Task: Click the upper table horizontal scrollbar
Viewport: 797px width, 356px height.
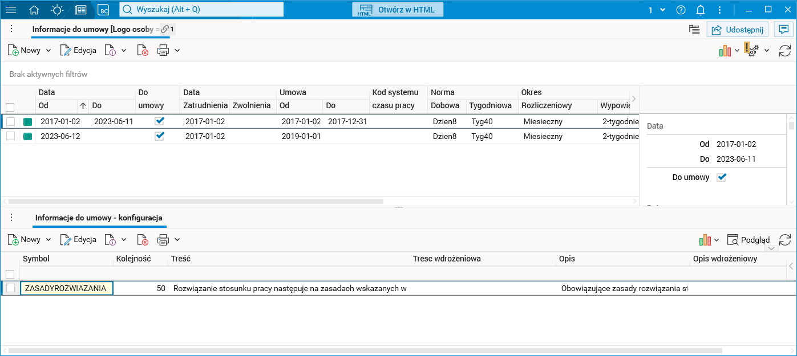Action: tap(196, 201)
